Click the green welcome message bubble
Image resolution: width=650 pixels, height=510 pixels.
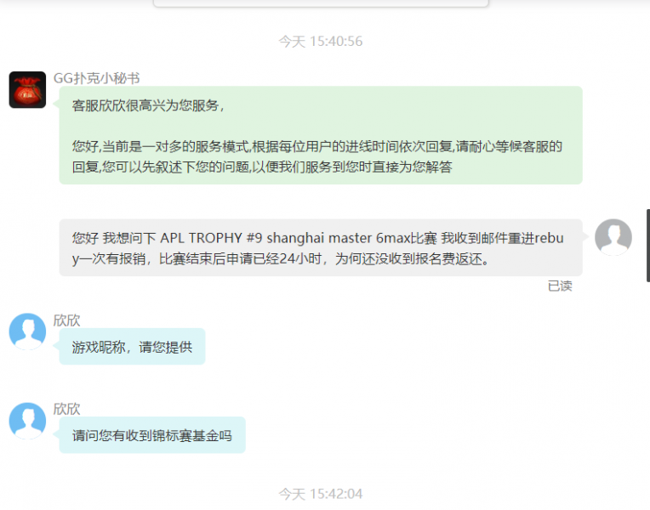321,135
